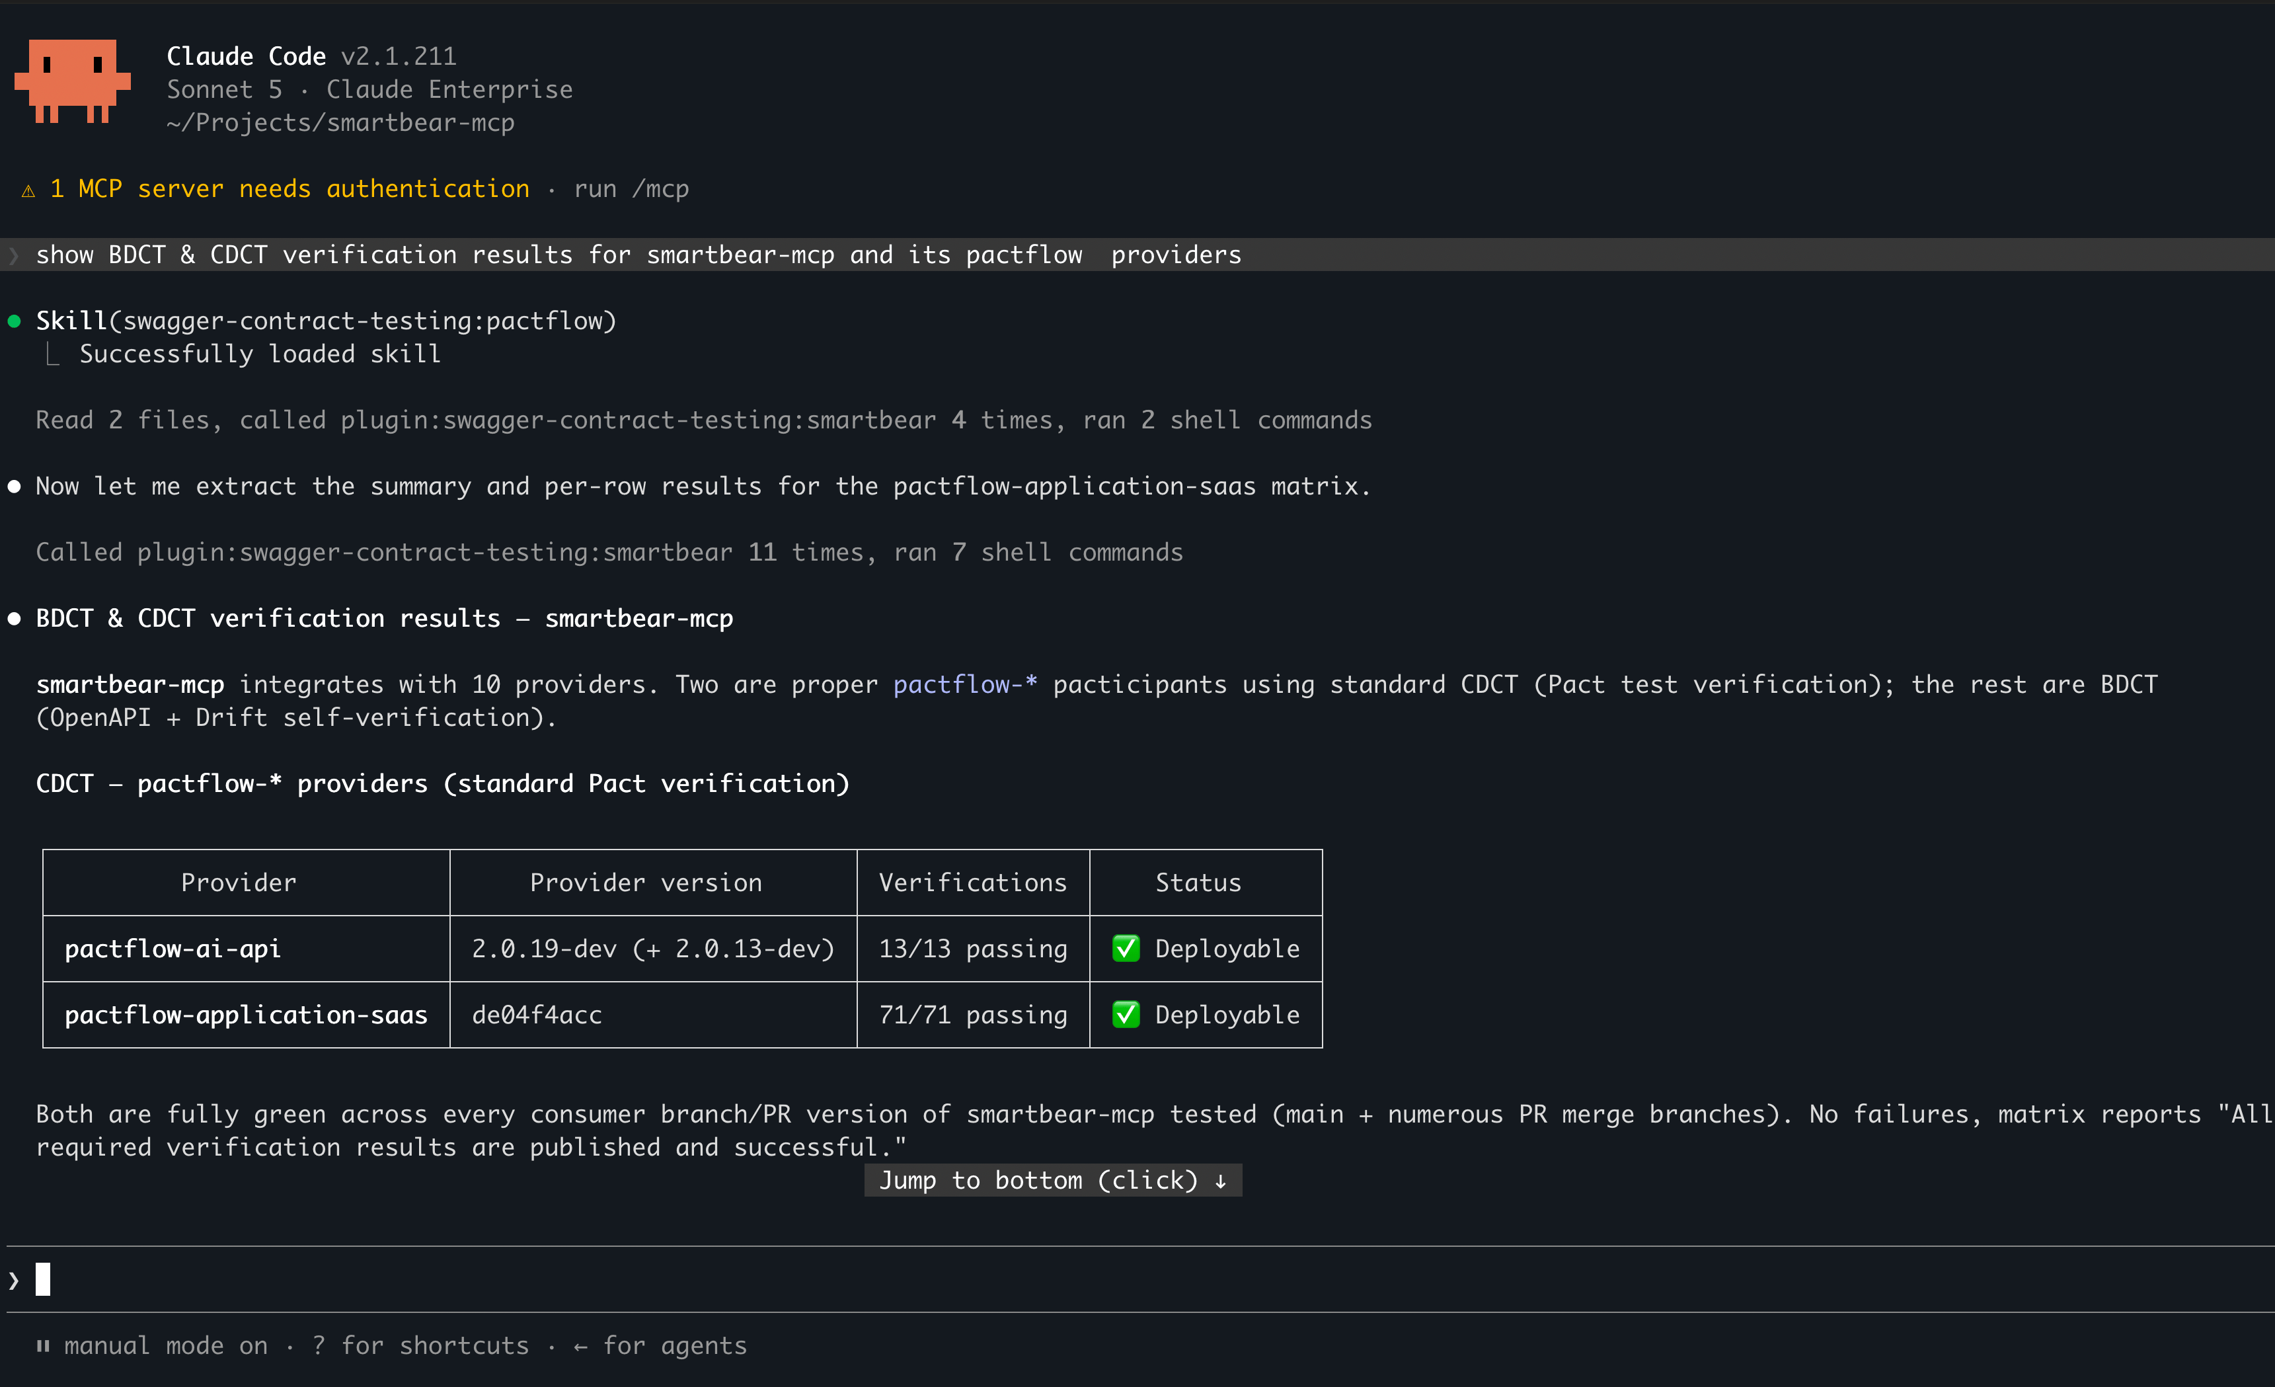The width and height of the screenshot is (2275, 1387).
Task: Click the '13/13 passing' cell
Action: [x=973, y=949]
